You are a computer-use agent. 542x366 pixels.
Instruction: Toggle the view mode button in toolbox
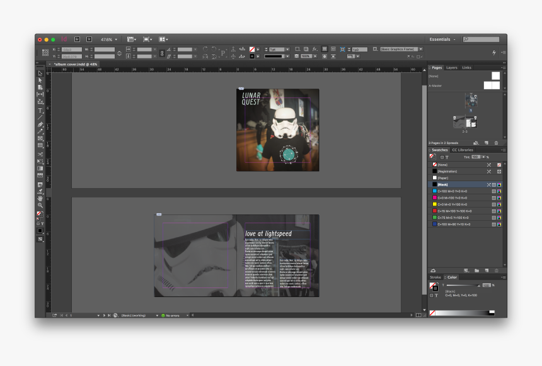click(x=40, y=239)
